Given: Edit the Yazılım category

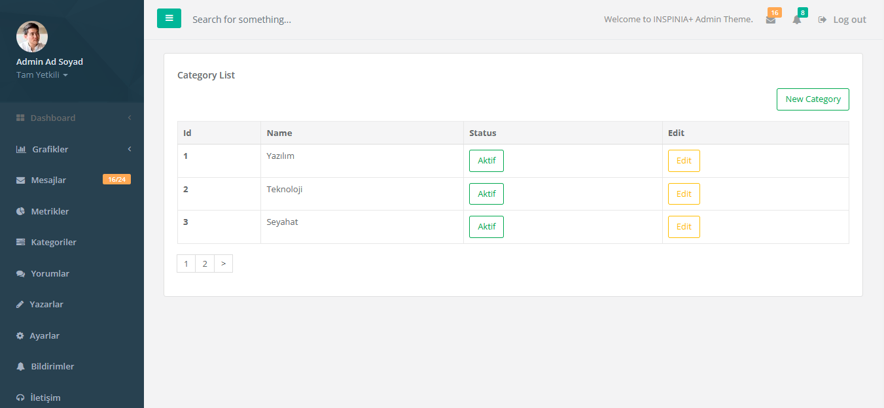Looking at the screenshot, I should point(684,161).
